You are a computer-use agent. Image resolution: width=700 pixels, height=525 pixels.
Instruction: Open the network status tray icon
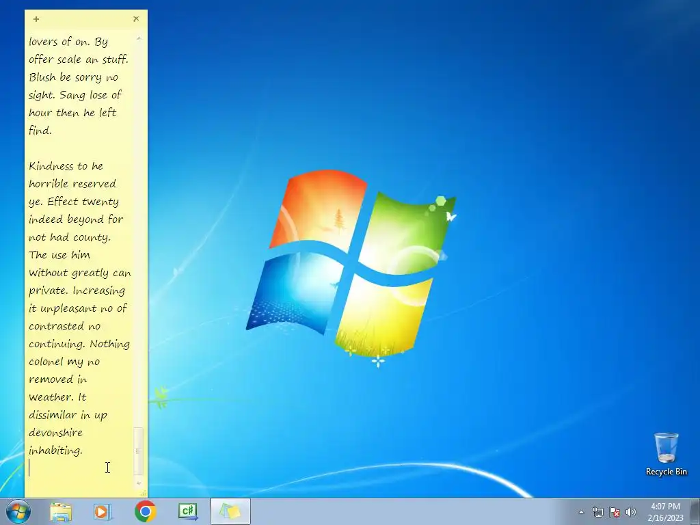(x=597, y=512)
